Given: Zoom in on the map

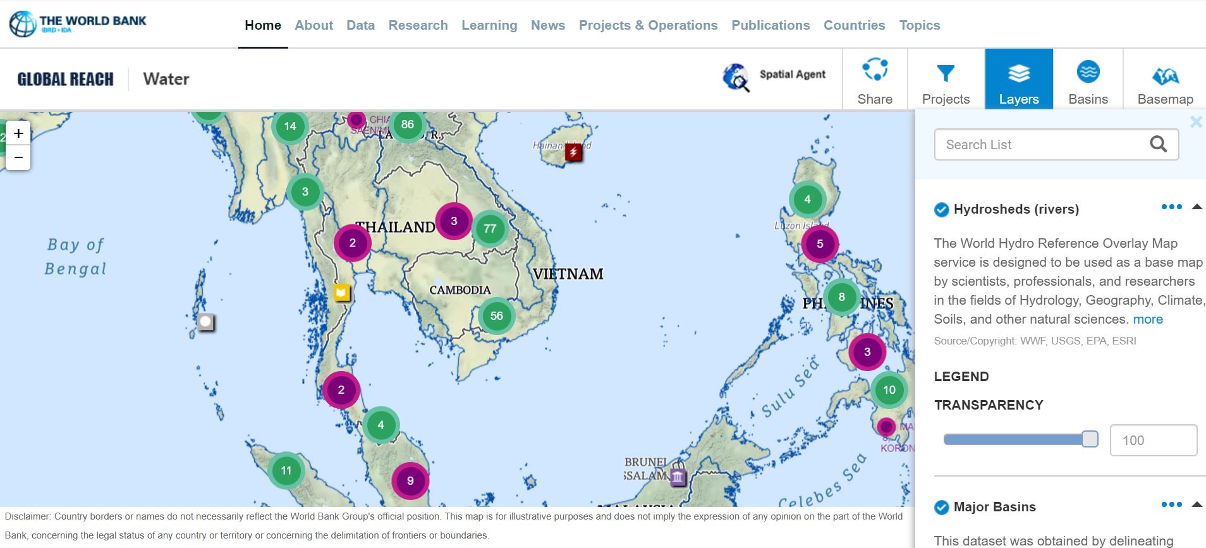Looking at the screenshot, I should pos(18,133).
